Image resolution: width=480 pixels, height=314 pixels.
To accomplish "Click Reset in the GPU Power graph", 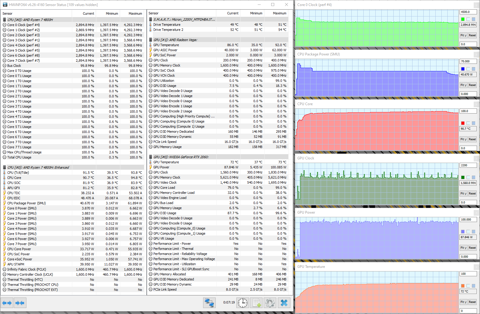I will 472,248.
